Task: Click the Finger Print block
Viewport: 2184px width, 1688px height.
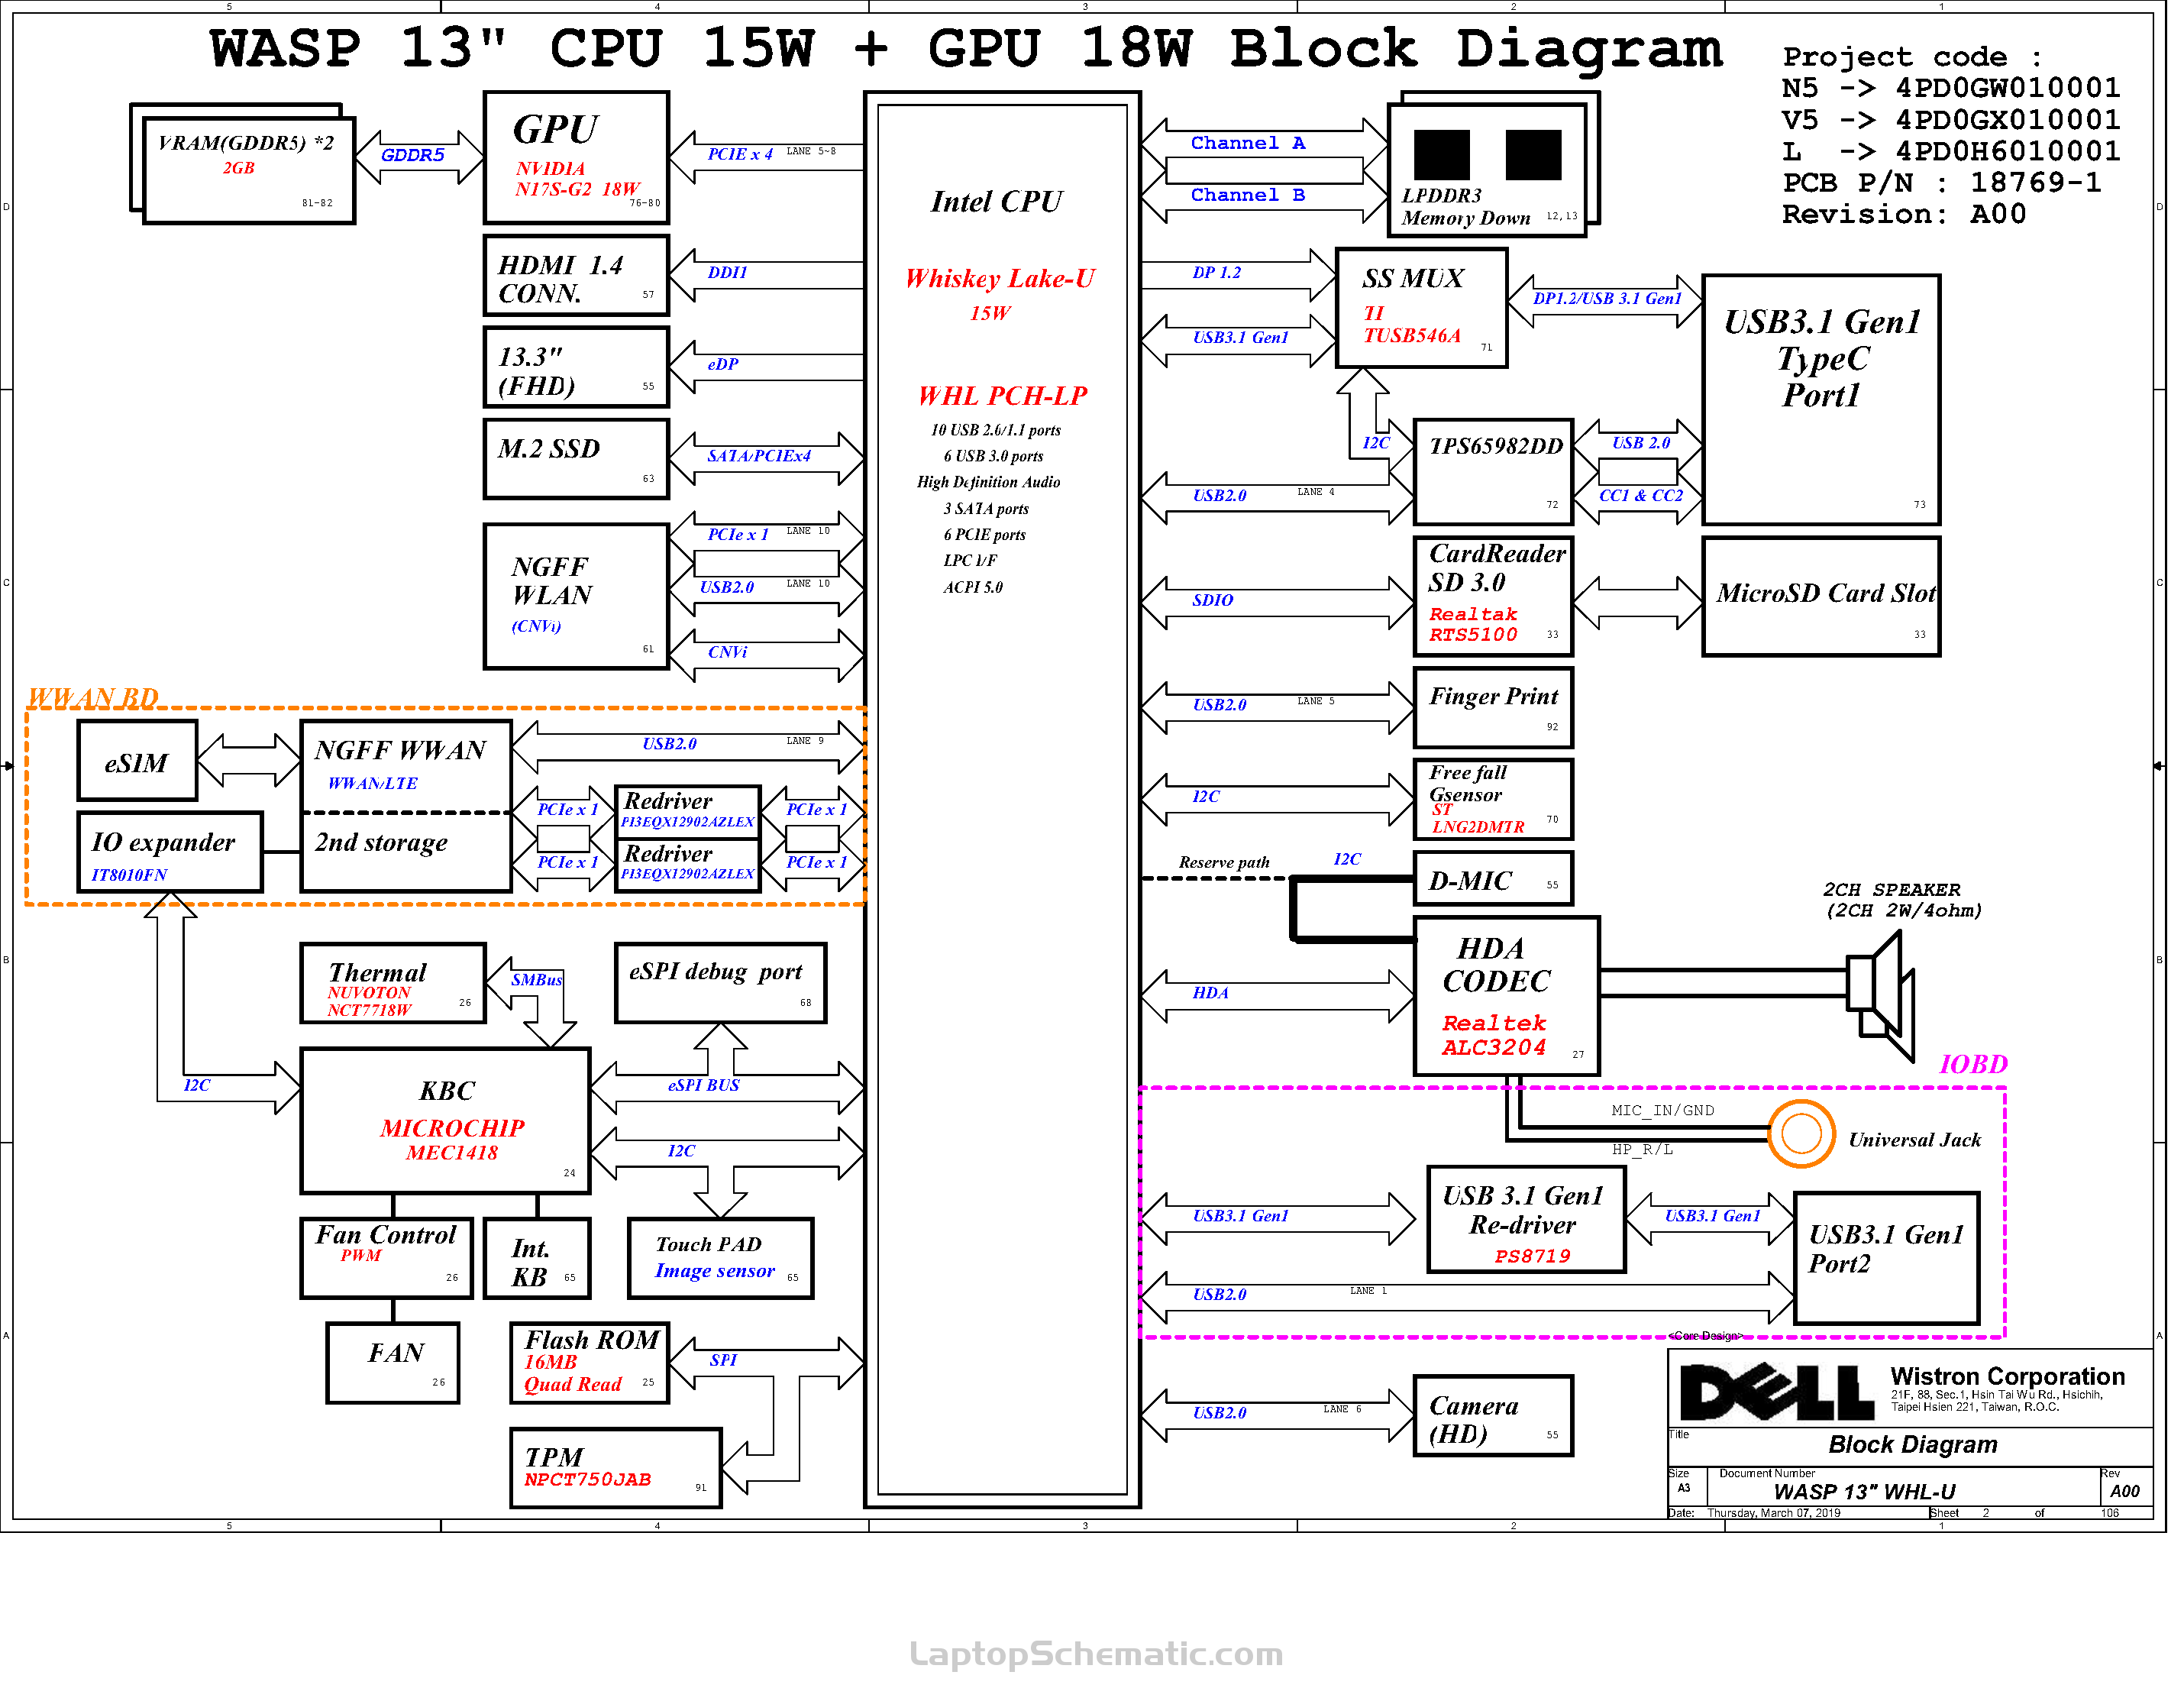Action: tap(1494, 708)
